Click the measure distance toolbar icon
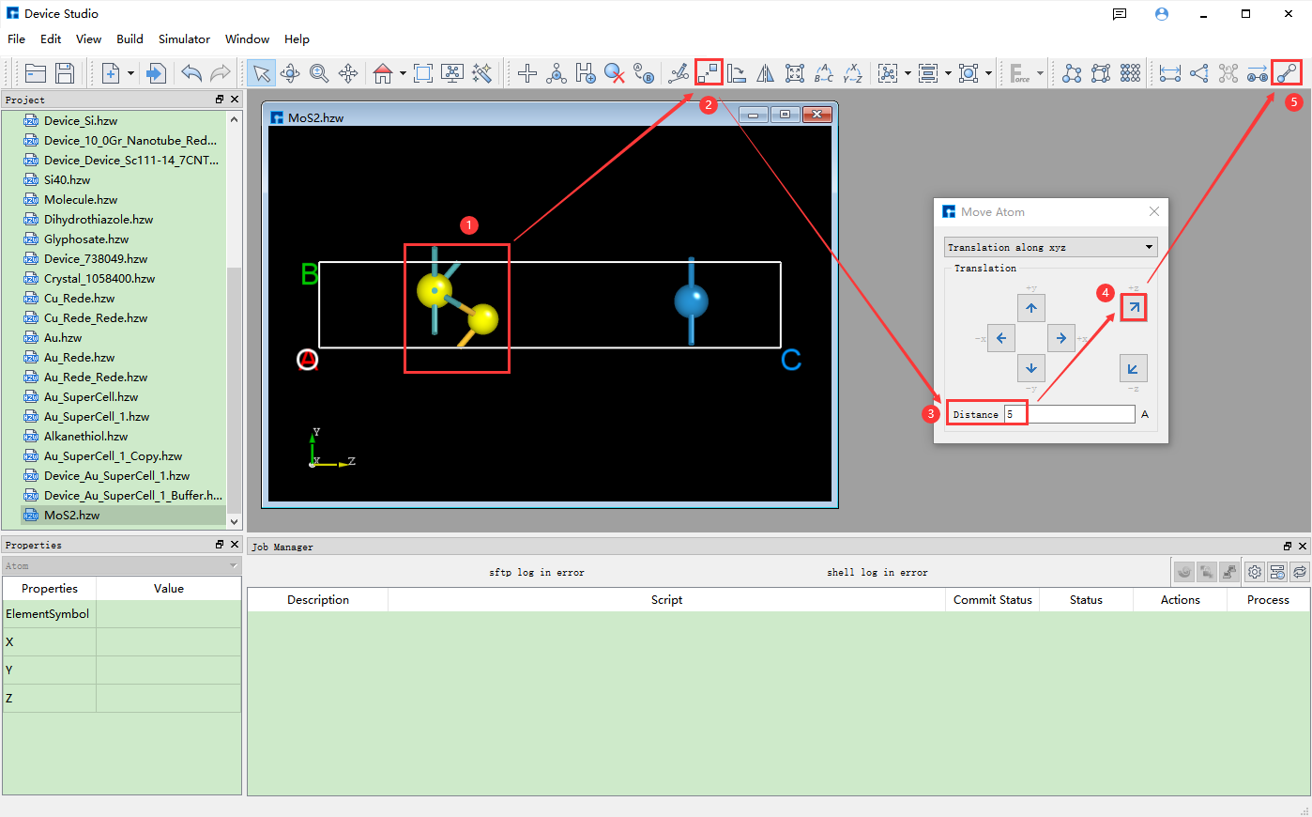Viewport: 1312px width, 817px height. point(1169,73)
